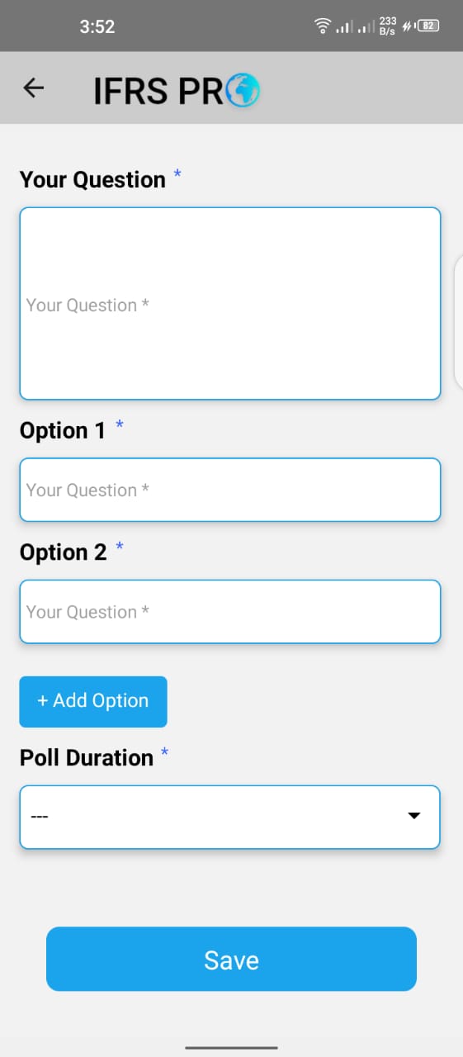Image resolution: width=463 pixels, height=1057 pixels.
Task: Tap the second cellular signal bars icon
Action: point(366,27)
